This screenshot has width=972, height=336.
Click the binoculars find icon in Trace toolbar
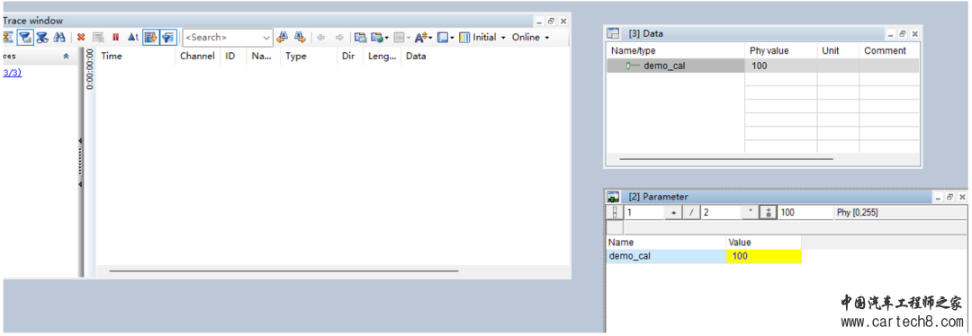point(59,37)
